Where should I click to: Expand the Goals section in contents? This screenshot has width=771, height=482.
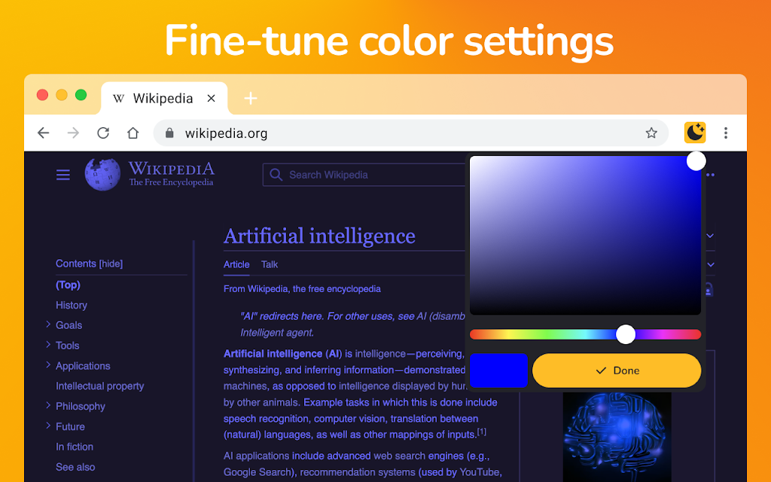[48, 324]
